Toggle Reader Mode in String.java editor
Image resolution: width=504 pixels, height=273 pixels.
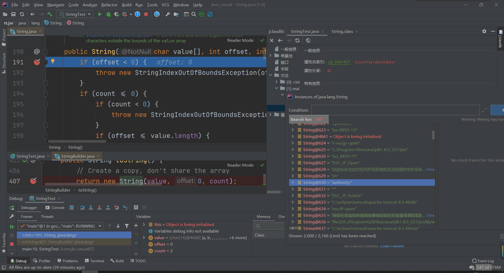coord(240,40)
